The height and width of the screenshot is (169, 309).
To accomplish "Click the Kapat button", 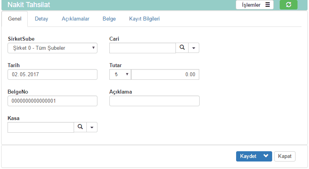I will (x=284, y=156).
